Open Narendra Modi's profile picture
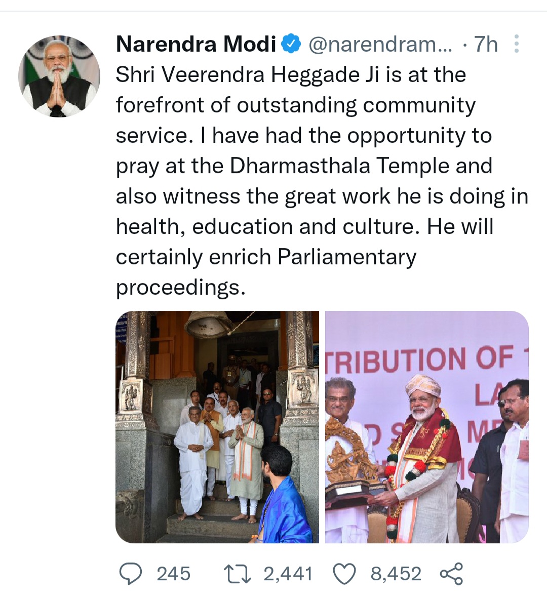Viewport: 547px width, 601px height. [59, 76]
